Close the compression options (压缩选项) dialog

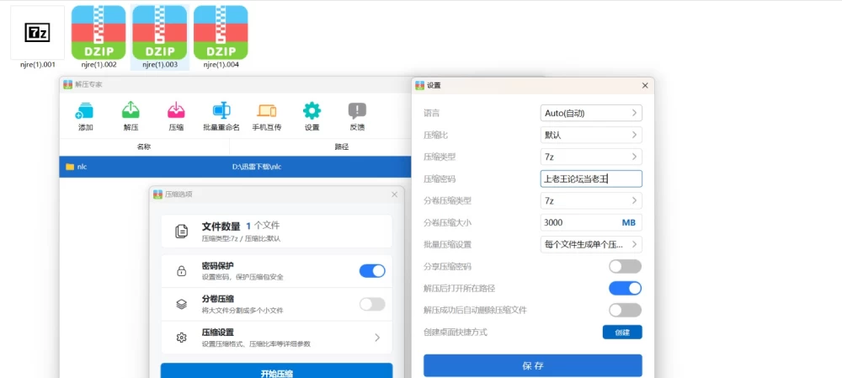(395, 194)
